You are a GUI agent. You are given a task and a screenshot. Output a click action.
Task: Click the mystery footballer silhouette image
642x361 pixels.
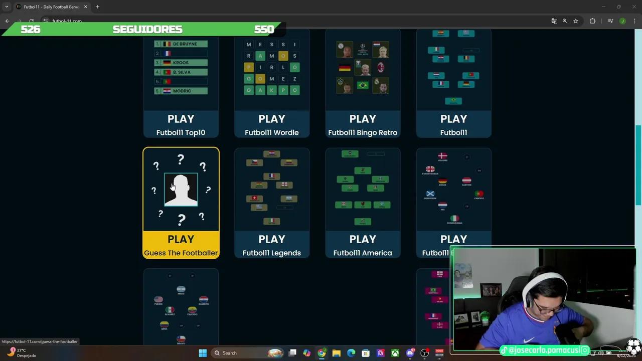(181, 190)
